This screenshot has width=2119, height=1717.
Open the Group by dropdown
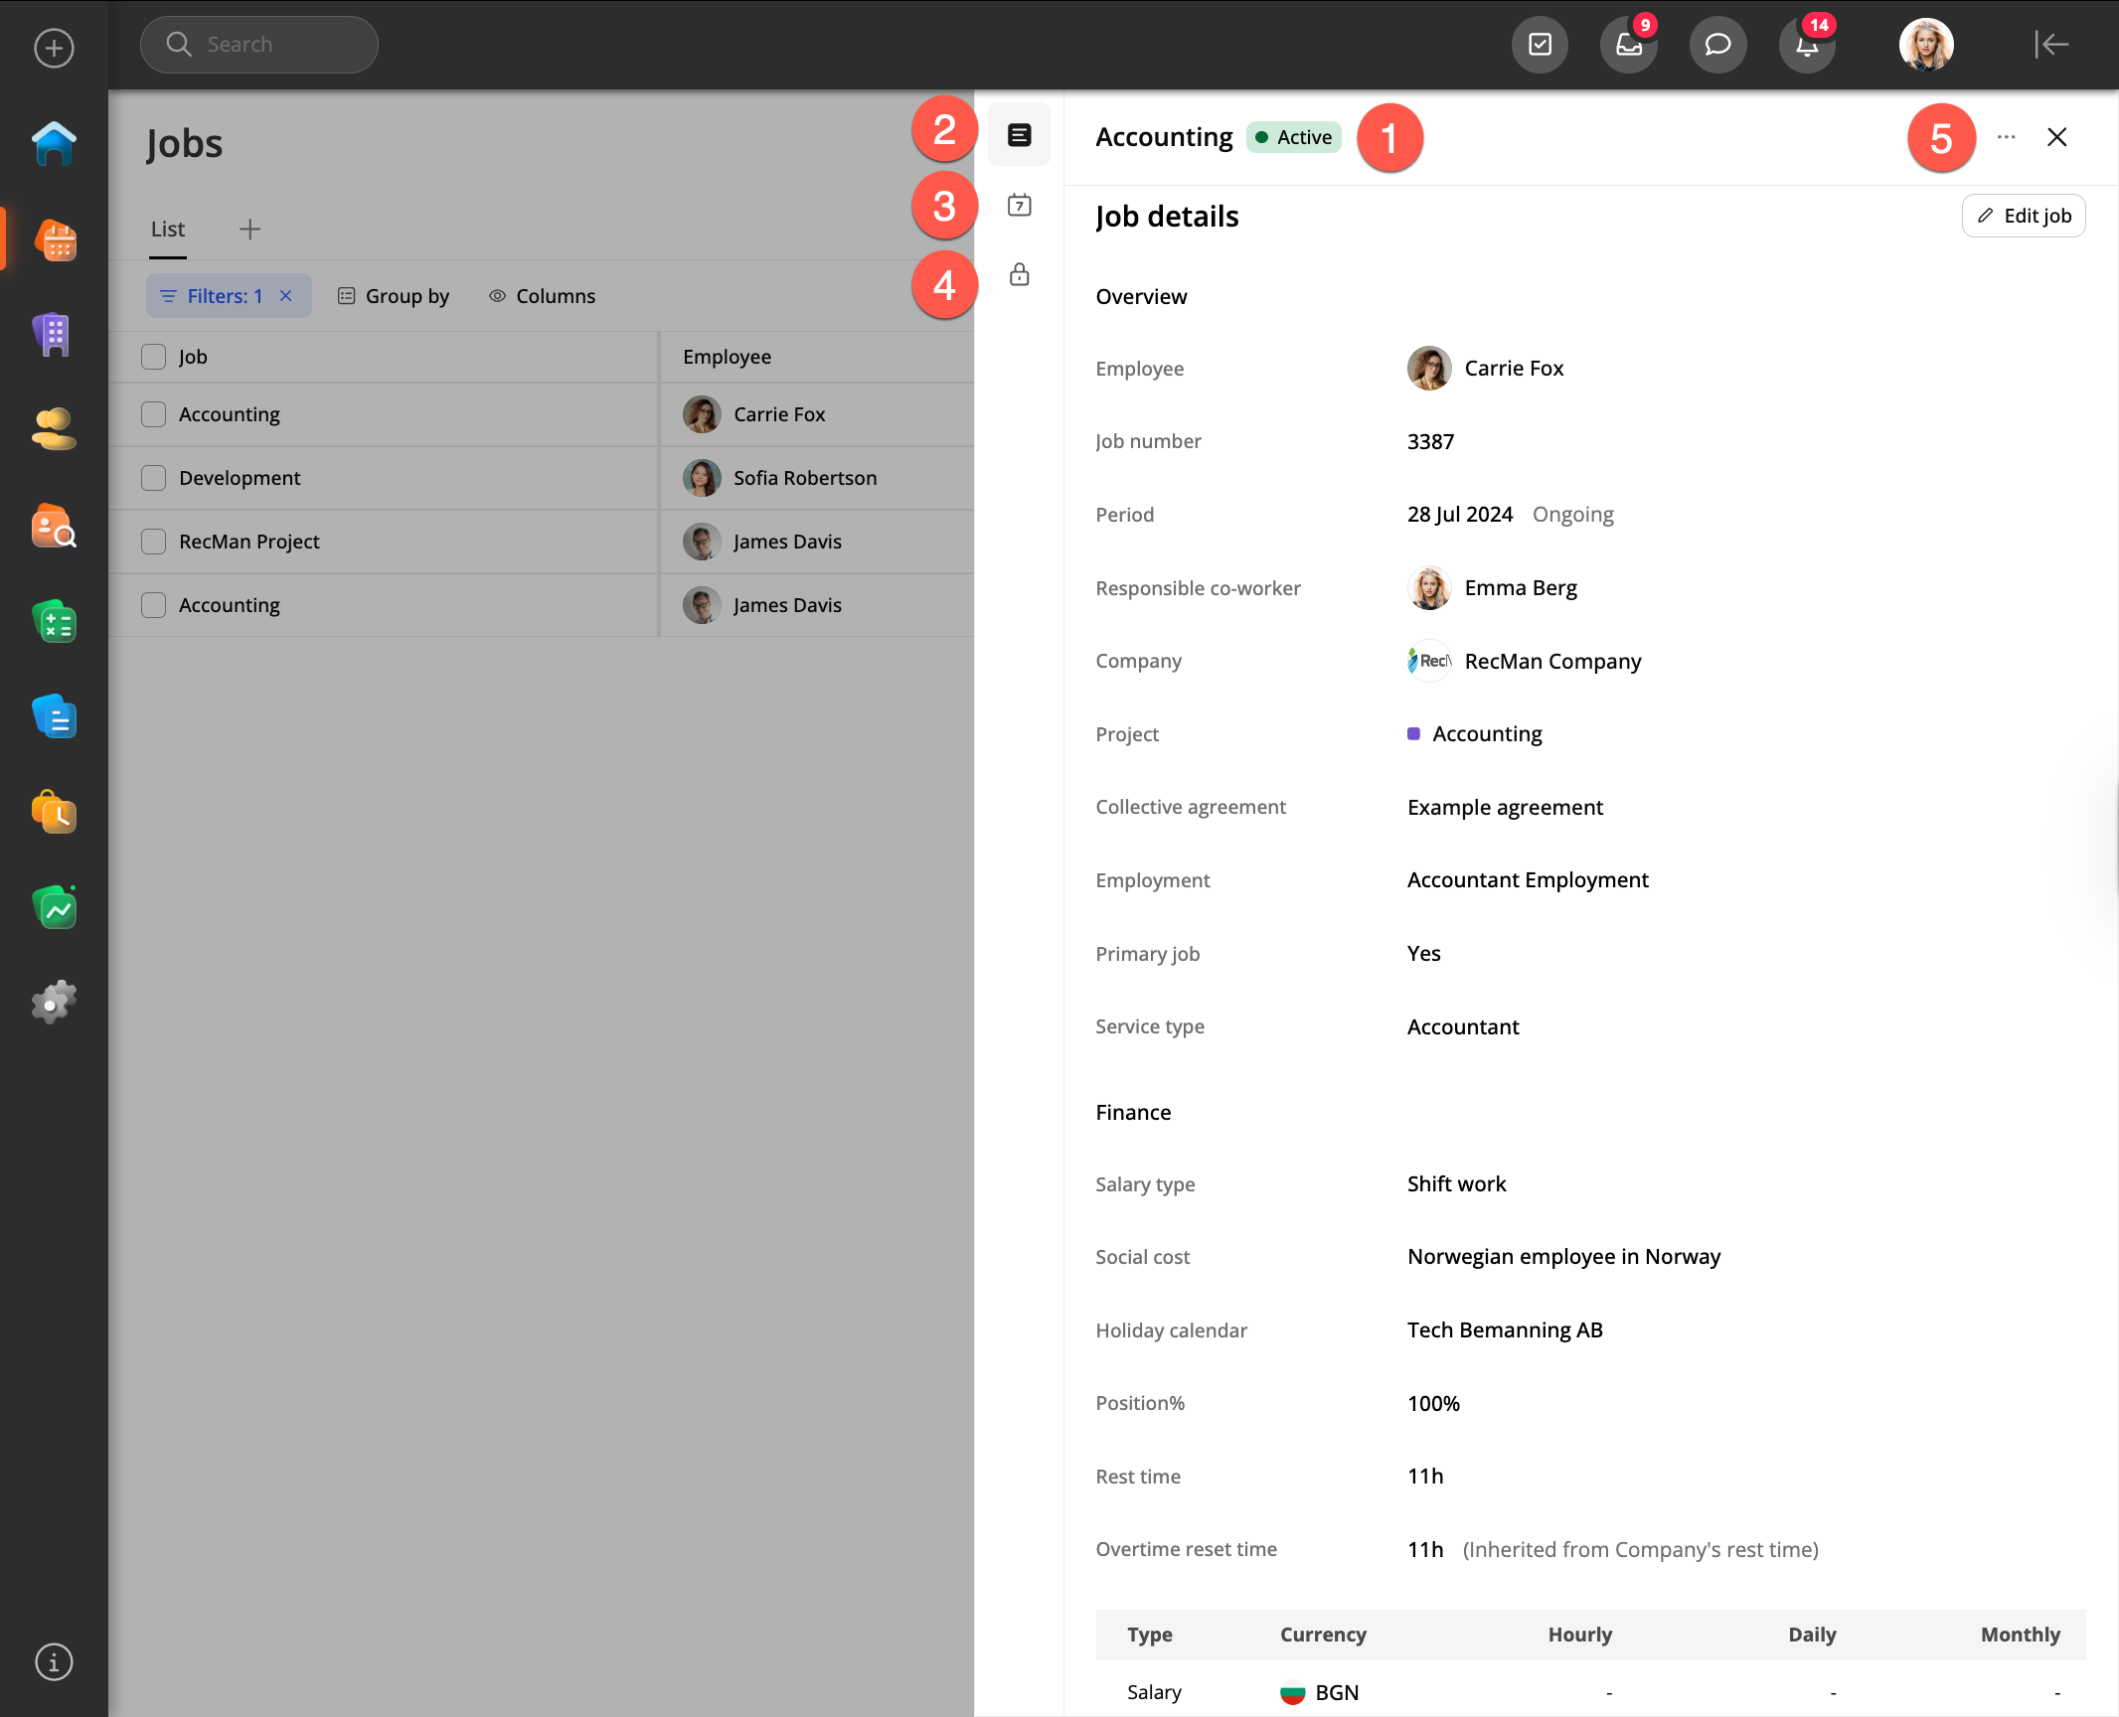(394, 296)
